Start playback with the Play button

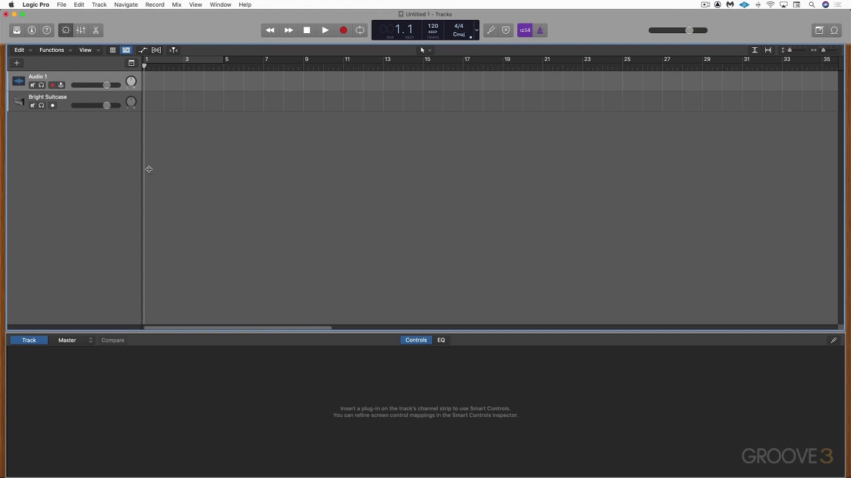[x=325, y=30]
